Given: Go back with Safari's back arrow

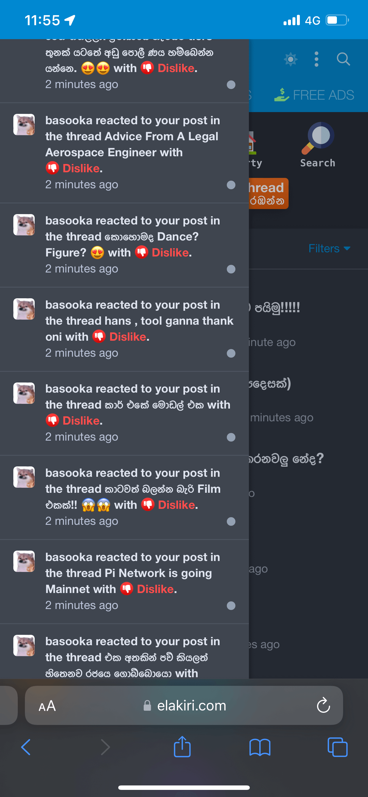Looking at the screenshot, I should click(x=26, y=747).
